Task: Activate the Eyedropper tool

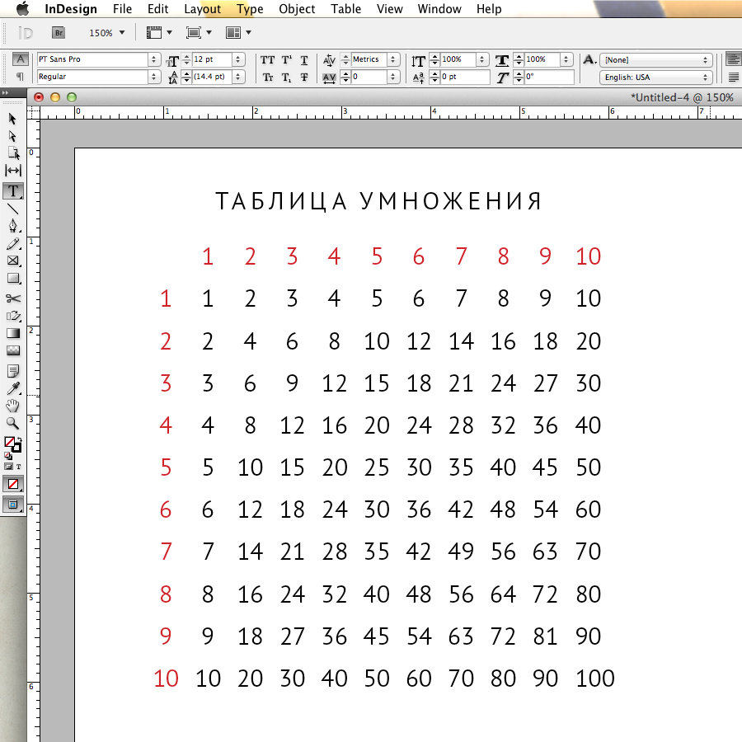Action: pyautogui.click(x=13, y=388)
